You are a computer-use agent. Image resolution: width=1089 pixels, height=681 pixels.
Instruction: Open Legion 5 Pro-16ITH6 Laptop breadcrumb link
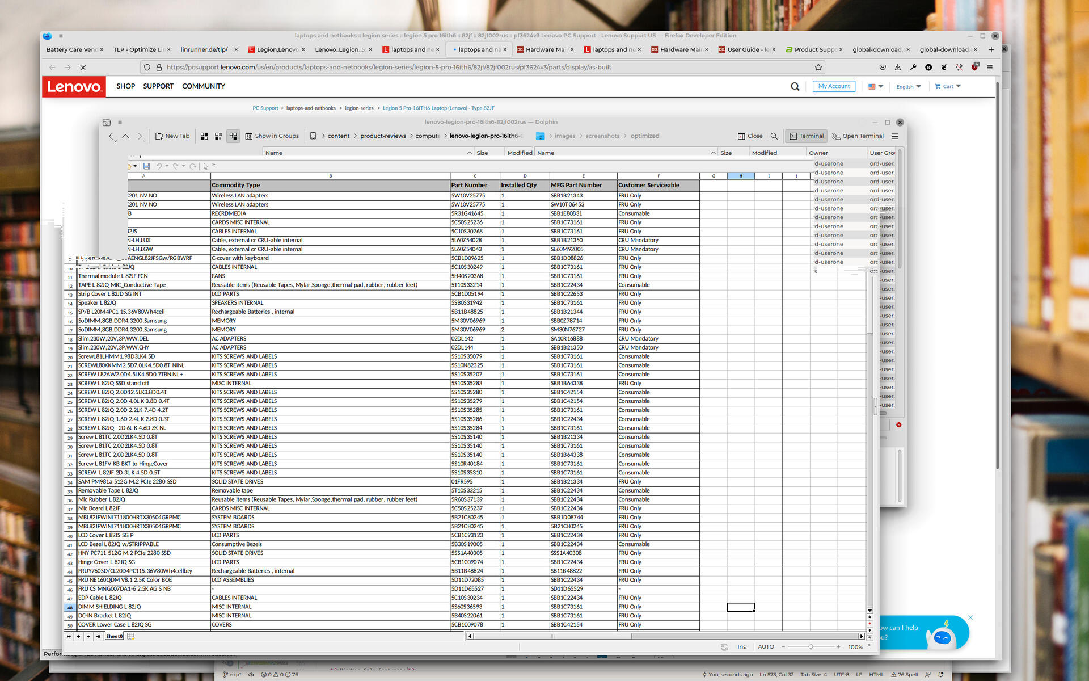click(438, 108)
